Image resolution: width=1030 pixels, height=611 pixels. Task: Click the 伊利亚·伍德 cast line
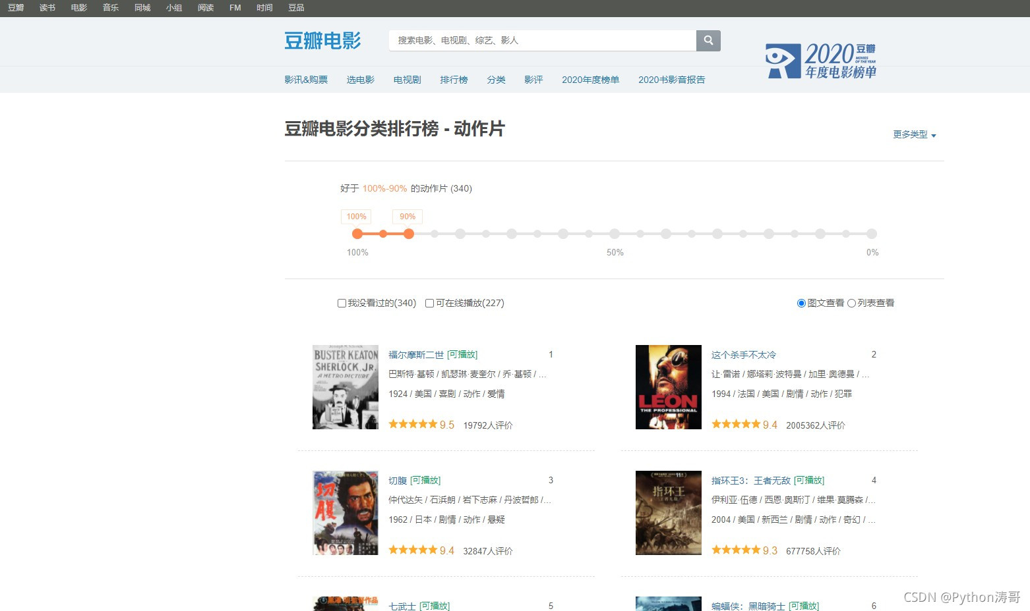(794, 500)
